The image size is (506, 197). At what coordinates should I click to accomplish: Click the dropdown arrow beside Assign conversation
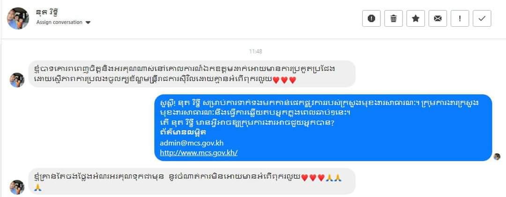point(88,22)
